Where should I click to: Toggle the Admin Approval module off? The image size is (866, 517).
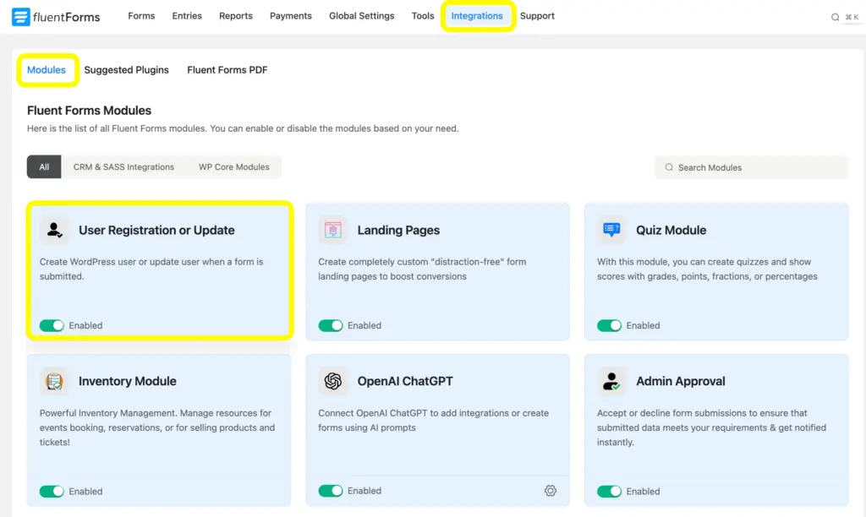(609, 491)
